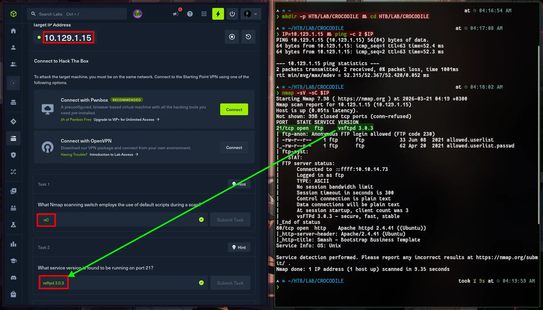The image size is (543, 310).
Task: Click the '04:19:59 AM' timestamp in terminal
Action: (519, 281)
